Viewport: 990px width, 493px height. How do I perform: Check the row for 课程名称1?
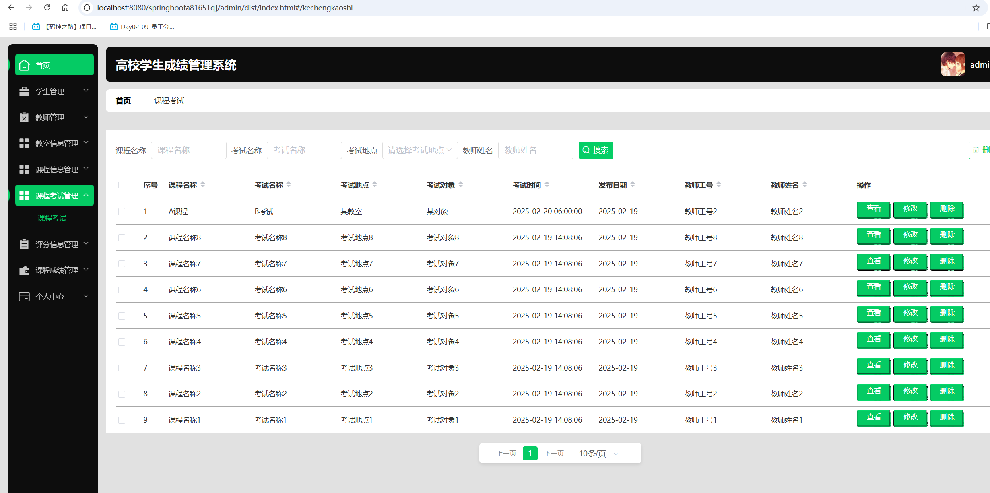(x=122, y=420)
